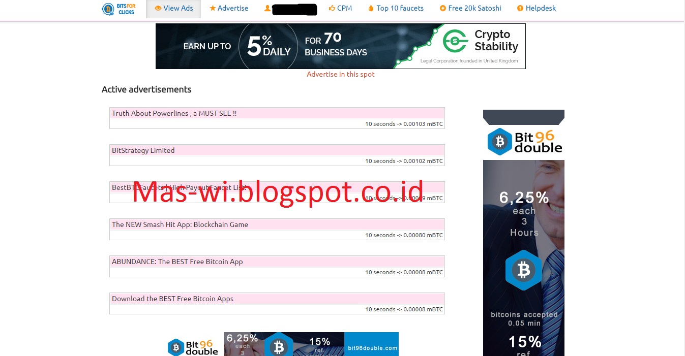The image size is (685, 356).
Task: Open 'ABUNDANCE: The BEST Free Bitcoin App' ad
Action: [277, 266]
